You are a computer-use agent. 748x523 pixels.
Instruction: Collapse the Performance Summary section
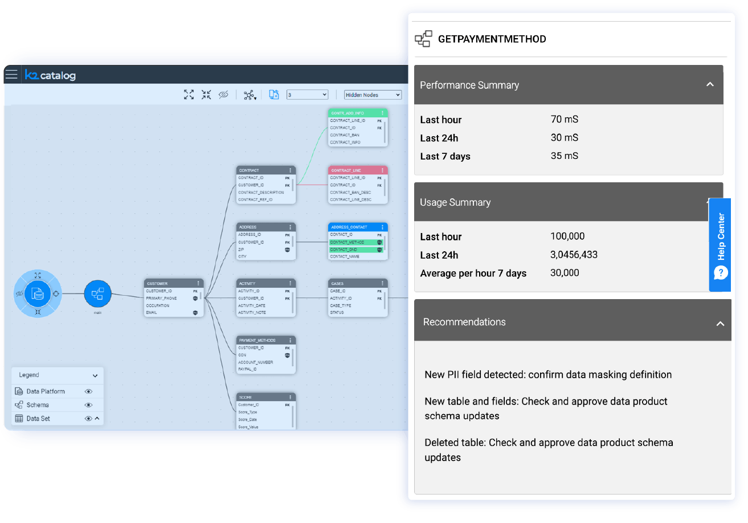710,84
